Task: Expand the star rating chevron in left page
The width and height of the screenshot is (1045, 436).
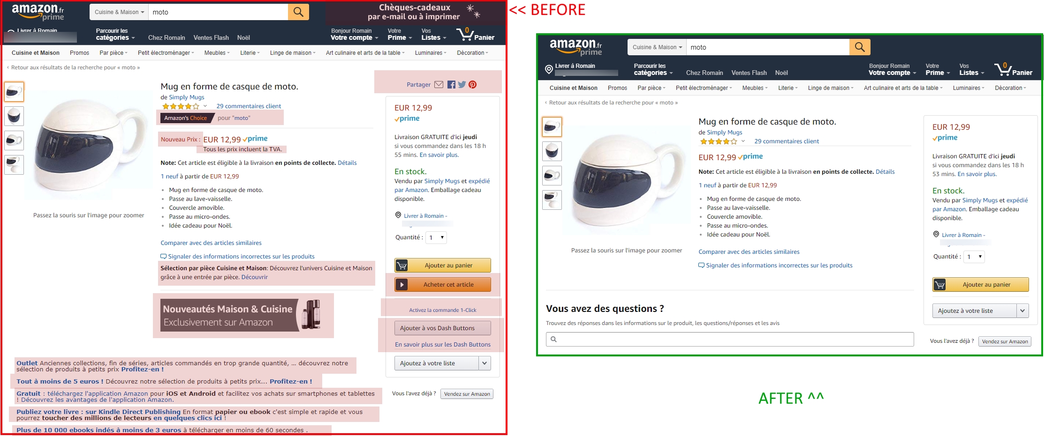Action: (x=205, y=106)
